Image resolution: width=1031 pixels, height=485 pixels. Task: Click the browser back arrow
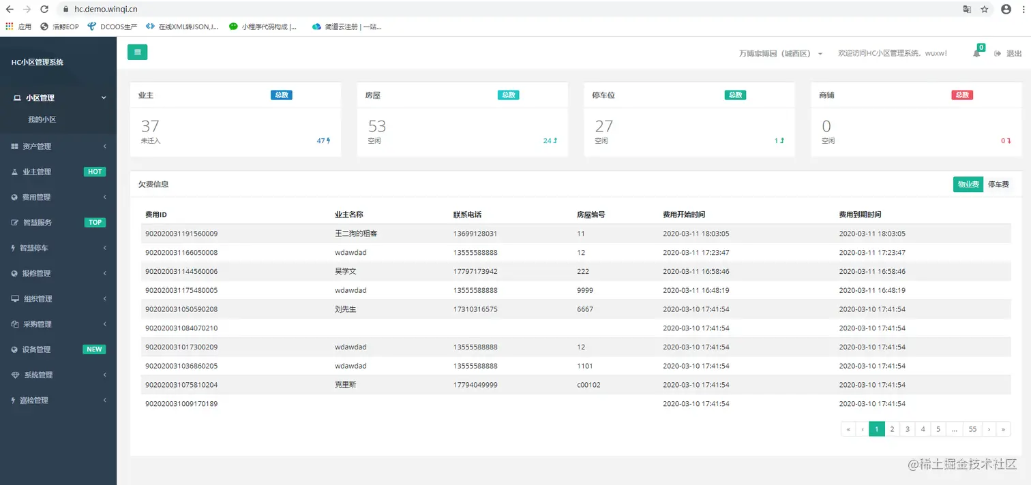(10, 10)
